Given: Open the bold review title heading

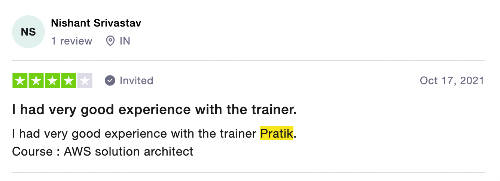Looking at the screenshot, I should point(154,110).
